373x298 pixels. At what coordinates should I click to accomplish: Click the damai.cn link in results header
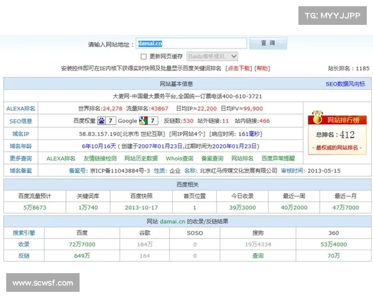172,222
